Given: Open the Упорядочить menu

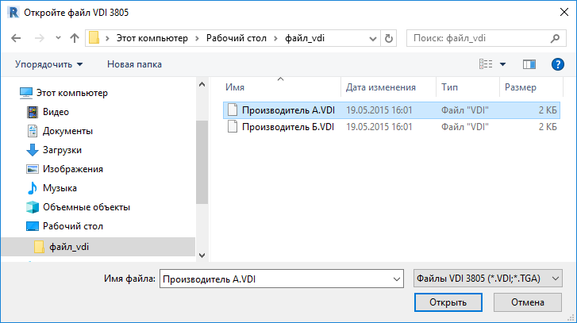Looking at the screenshot, I should [48, 64].
